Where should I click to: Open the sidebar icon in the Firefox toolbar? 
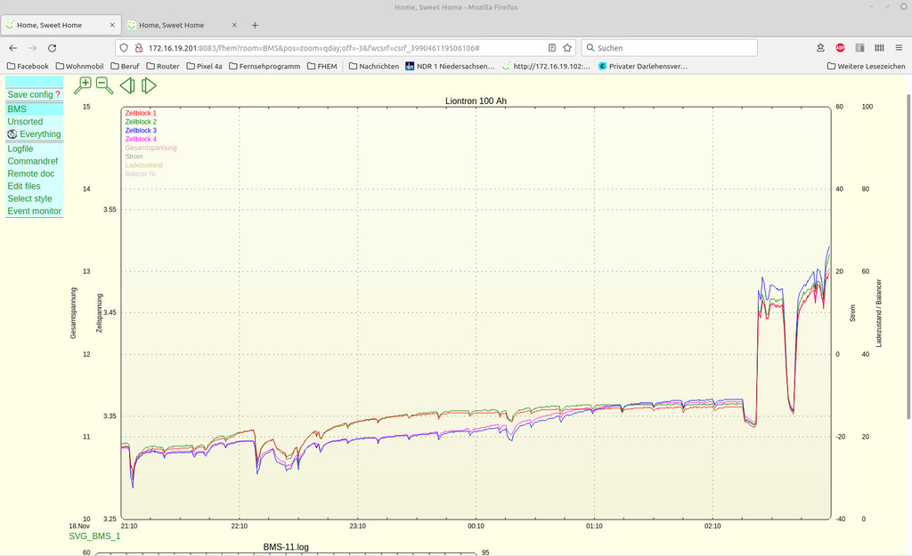pos(859,48)
